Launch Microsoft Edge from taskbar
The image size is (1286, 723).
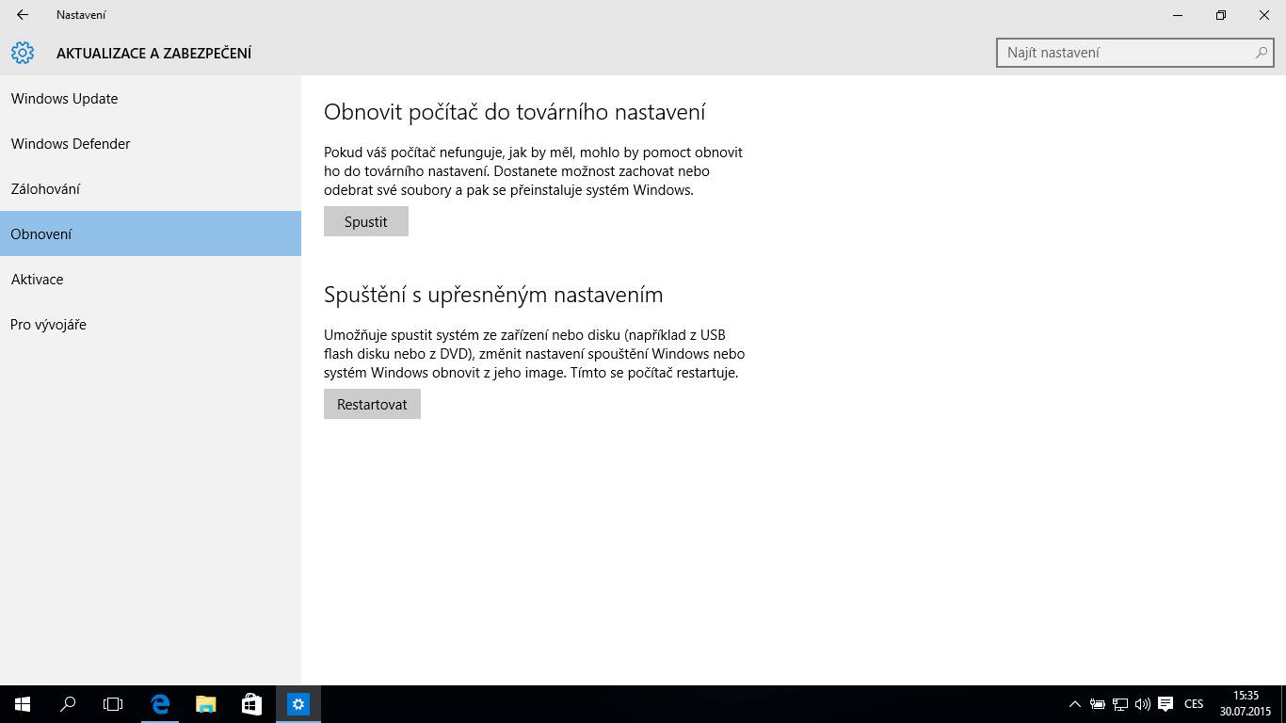[160, 704]
